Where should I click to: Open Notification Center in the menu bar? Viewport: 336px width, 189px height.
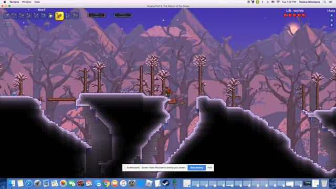(331, 2)
